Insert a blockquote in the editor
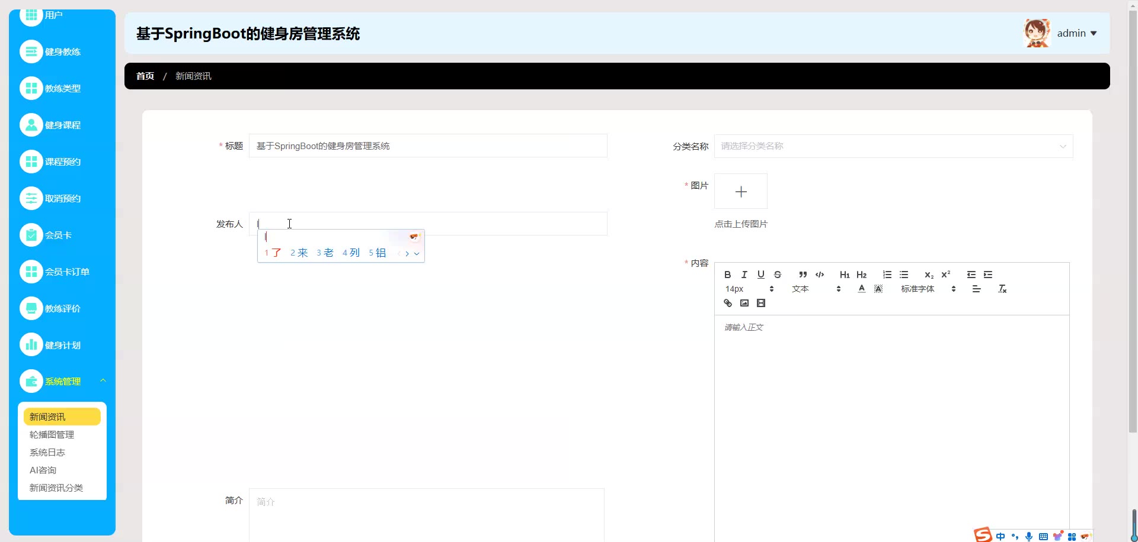1138x542 pixels. click(x=803, y=275)
